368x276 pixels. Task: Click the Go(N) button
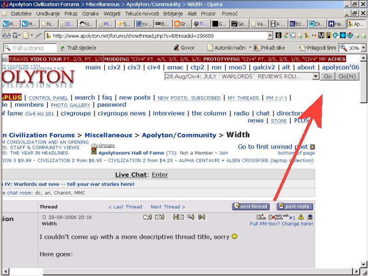(x=347, y=76)
